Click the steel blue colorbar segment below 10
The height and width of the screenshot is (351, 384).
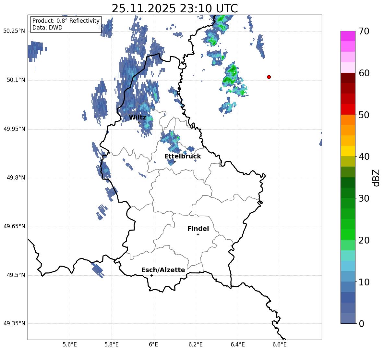pyautogui.click(x=348, y=287)
